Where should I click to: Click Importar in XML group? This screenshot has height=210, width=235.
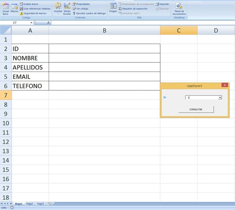click(x=164, y=4)
